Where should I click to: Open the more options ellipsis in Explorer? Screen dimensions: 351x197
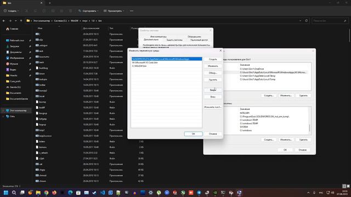click(132, 11)
